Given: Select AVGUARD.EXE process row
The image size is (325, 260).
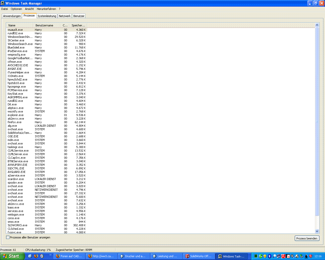Looking at the screenshot, I should click(47, 172).
